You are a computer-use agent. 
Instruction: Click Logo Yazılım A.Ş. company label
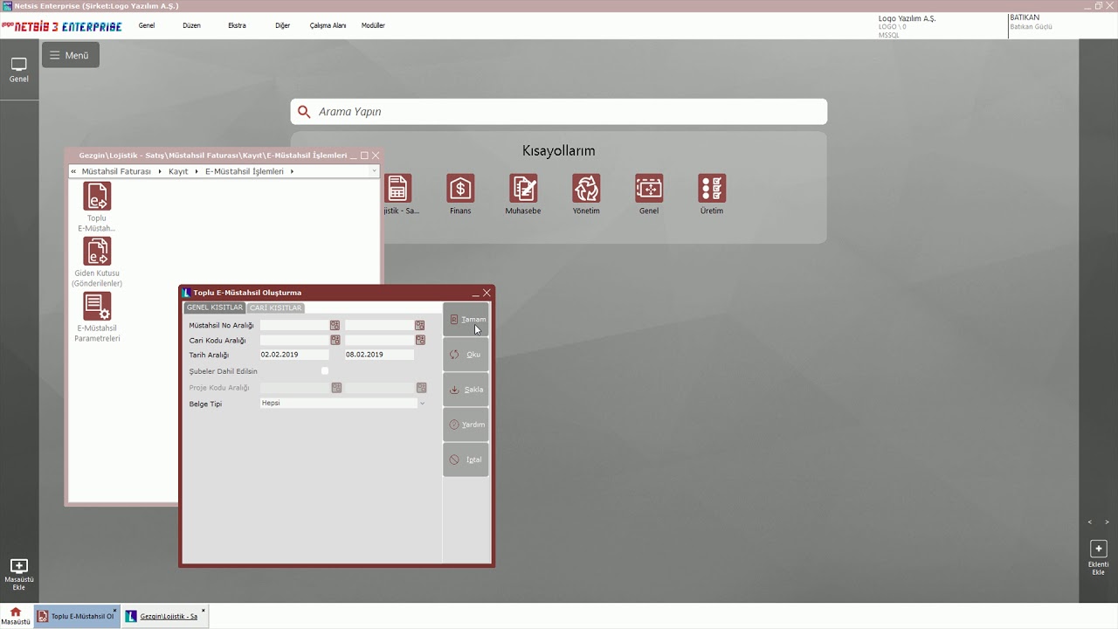coord(907,18)
